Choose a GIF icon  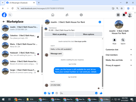pyautogui.click(x=57, y=93)
